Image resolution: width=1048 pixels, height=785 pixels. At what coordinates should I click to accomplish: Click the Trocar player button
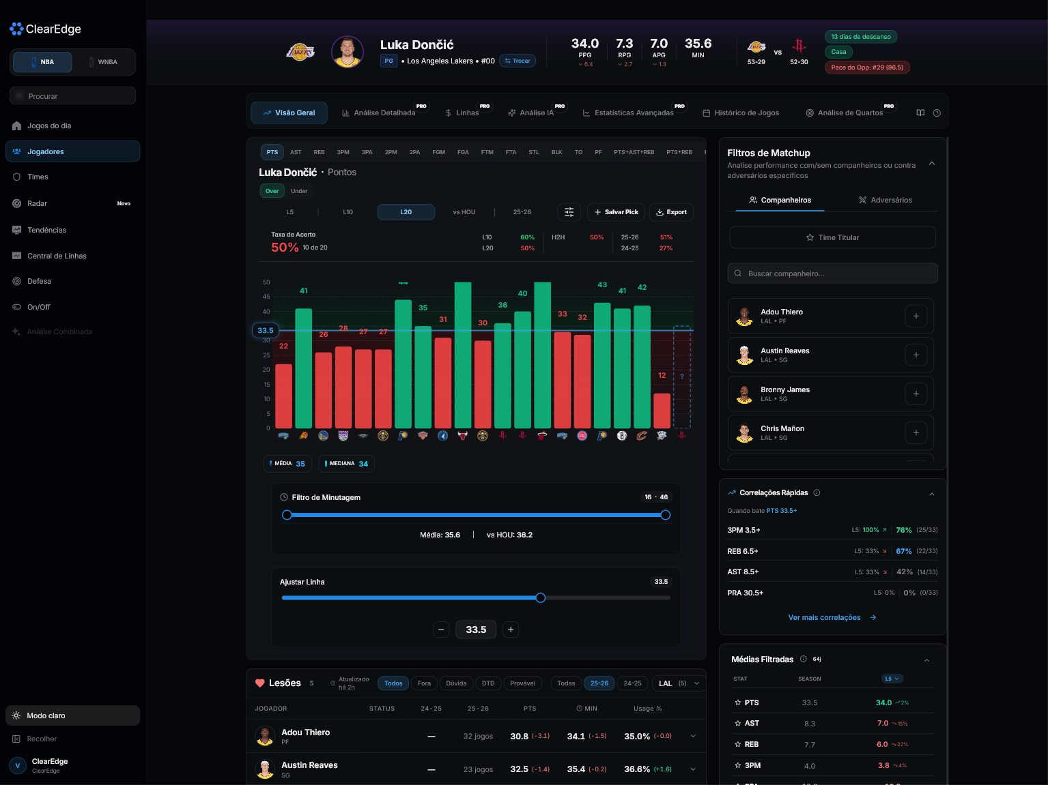pos(518,61)
